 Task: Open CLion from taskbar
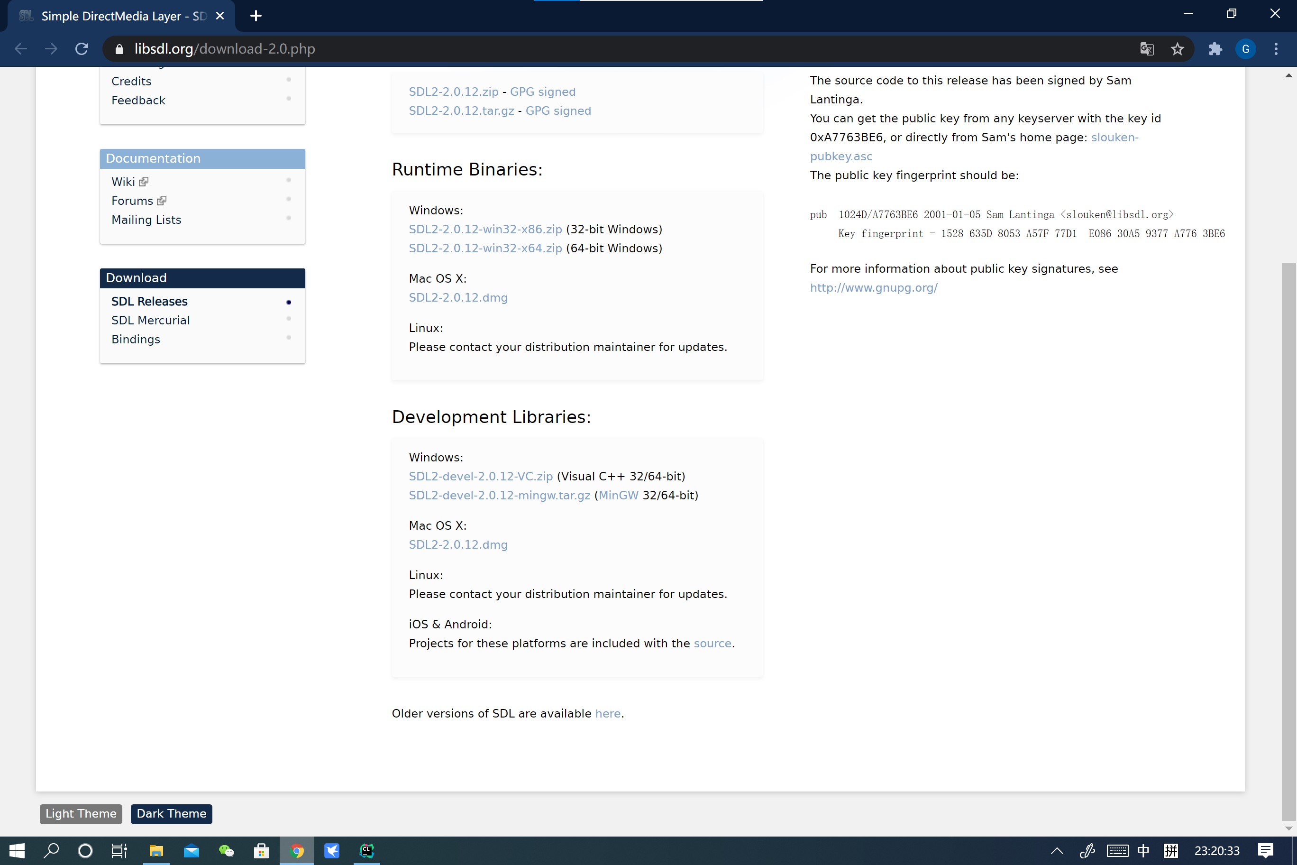pos(367,851)
